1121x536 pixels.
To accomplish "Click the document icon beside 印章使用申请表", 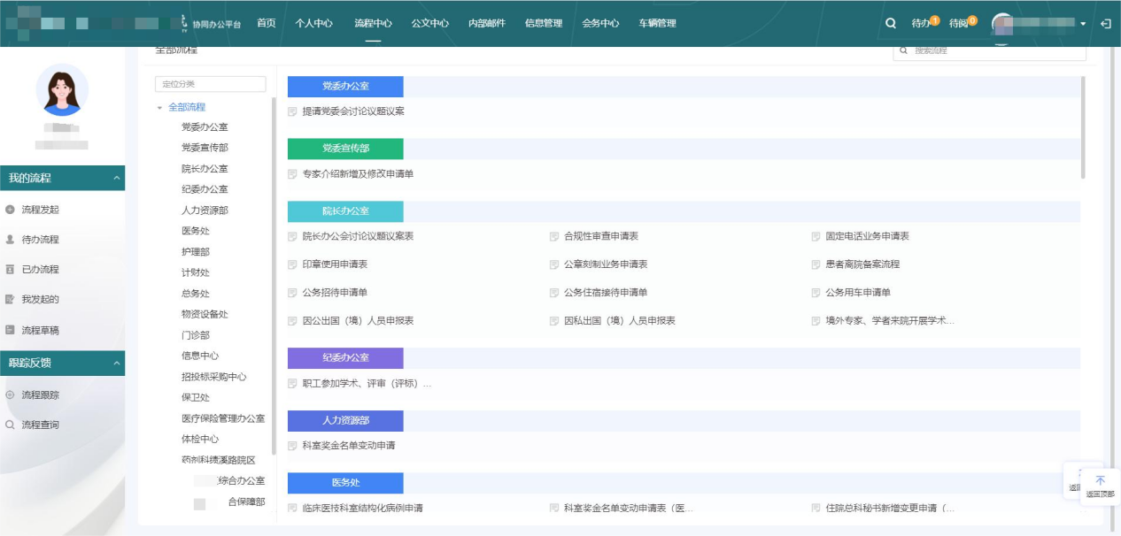I will (292, 264).
